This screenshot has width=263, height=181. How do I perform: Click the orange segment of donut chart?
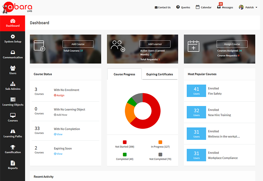[130, 113]
